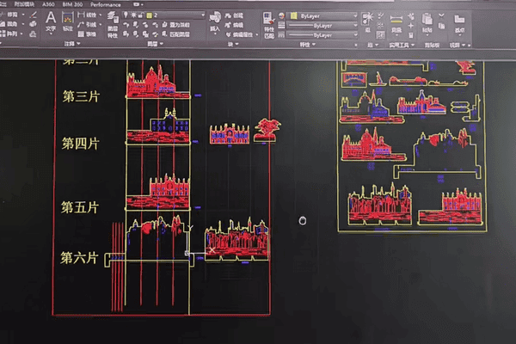The height and width of the screenshot is (344, 516).
Task: Expand the Utilities (实用工具) panel
Action: point(402,45)
